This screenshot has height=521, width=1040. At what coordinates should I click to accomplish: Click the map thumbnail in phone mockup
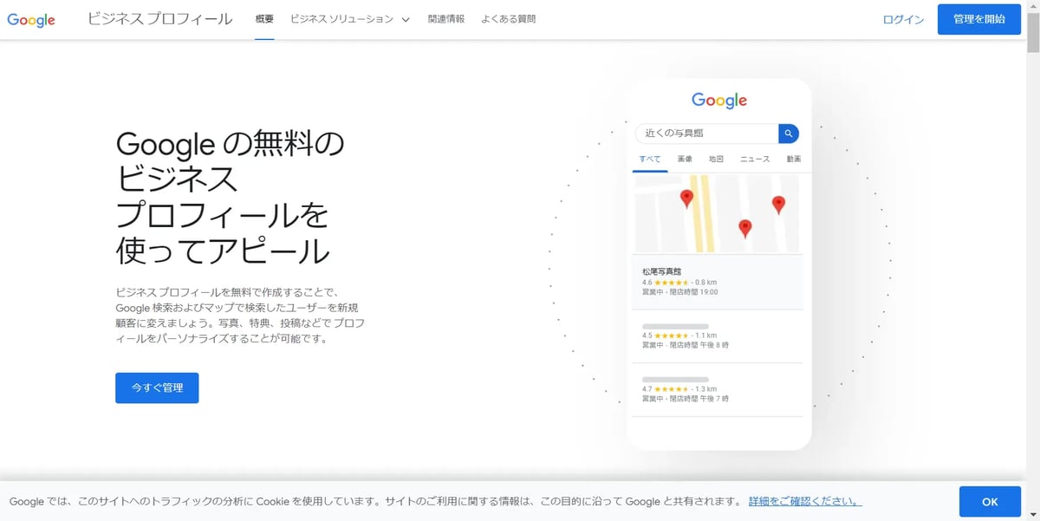(719, 213)
